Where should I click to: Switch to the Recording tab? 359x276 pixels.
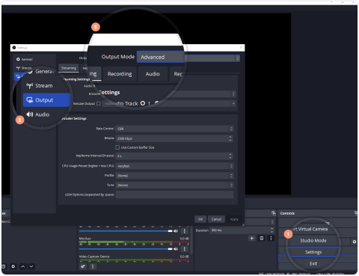120,74
